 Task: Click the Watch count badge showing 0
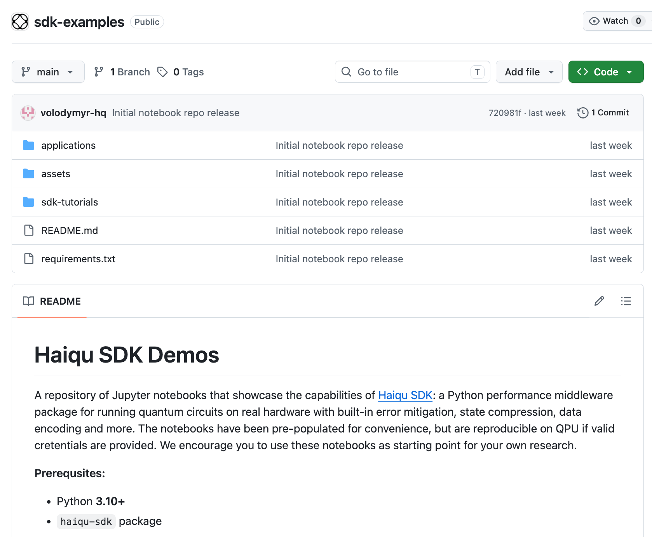(x=638, y=21)
